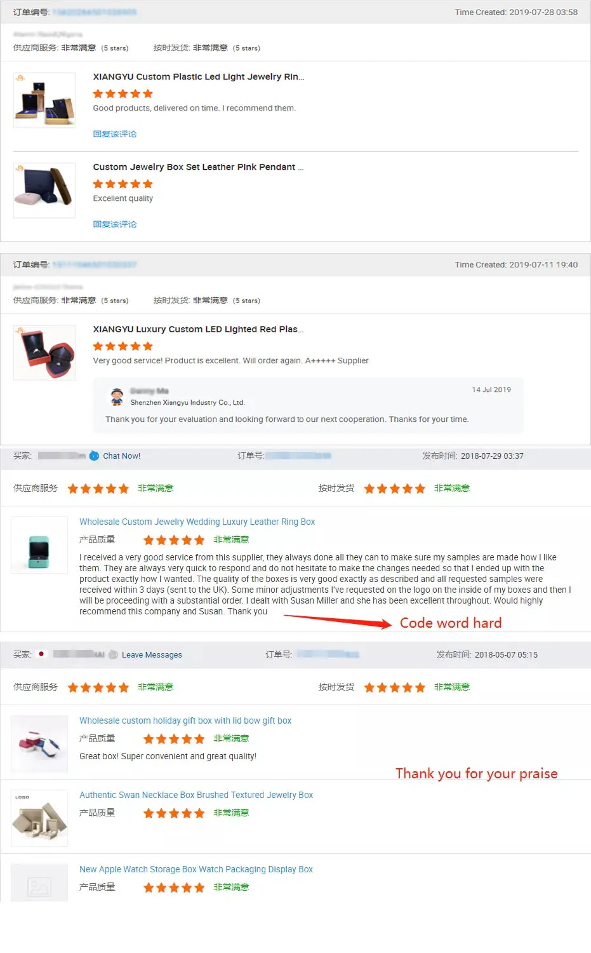The height and width of the screenshot is (953, 591).
Task: Click the LED ring box product thumbnail
Action: (x=44, y=100)
